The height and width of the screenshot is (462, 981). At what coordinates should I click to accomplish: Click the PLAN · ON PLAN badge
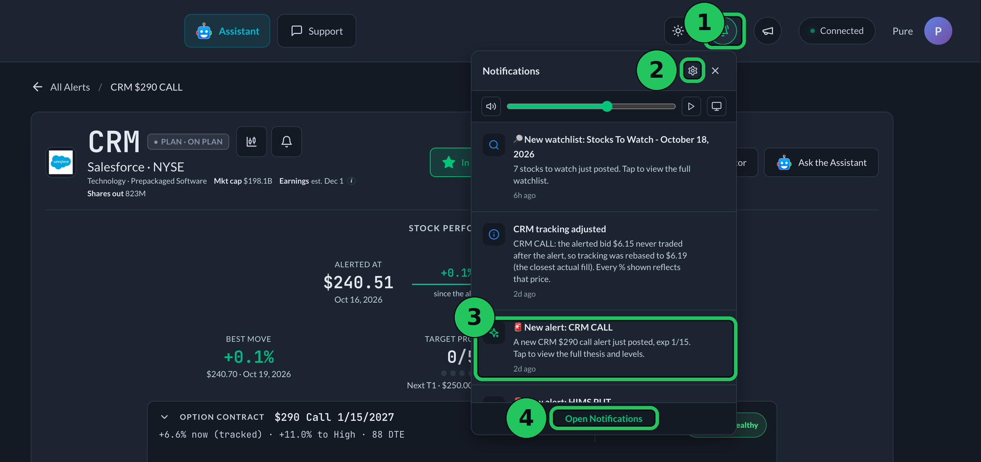188,142
